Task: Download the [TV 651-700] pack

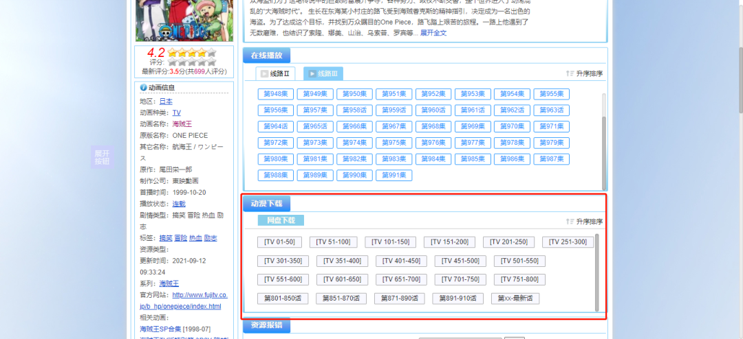Action: pyautogui.click(x=401, y=279)
